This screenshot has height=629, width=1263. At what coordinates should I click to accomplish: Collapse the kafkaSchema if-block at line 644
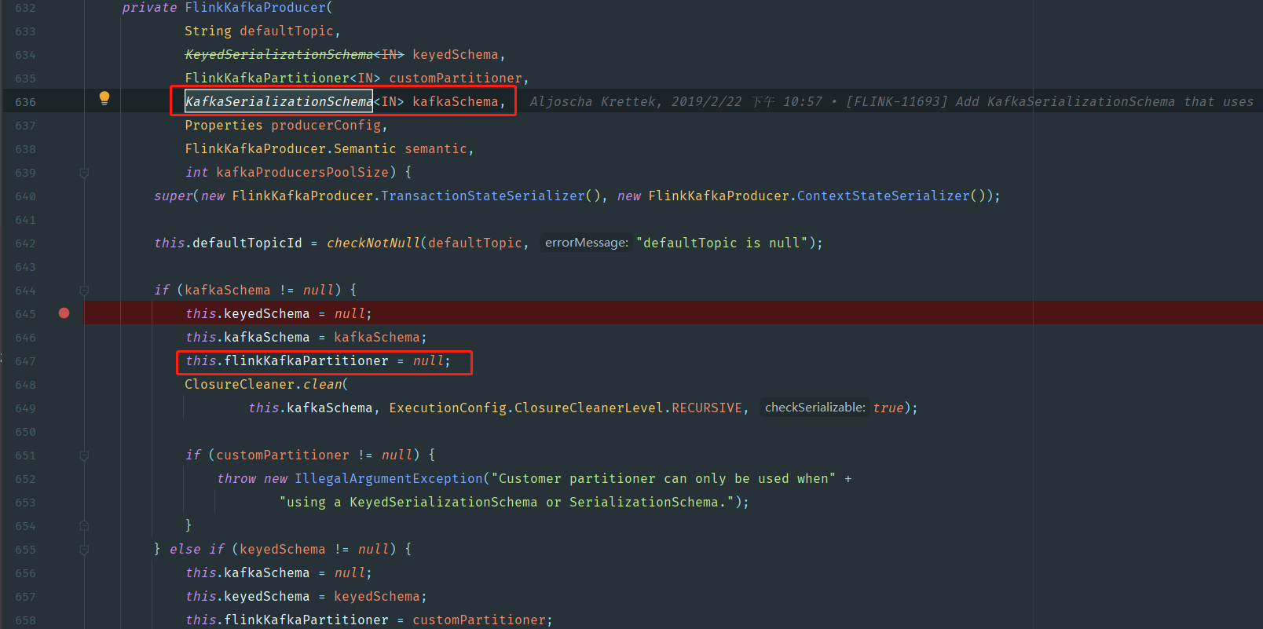tap(84, 291)
